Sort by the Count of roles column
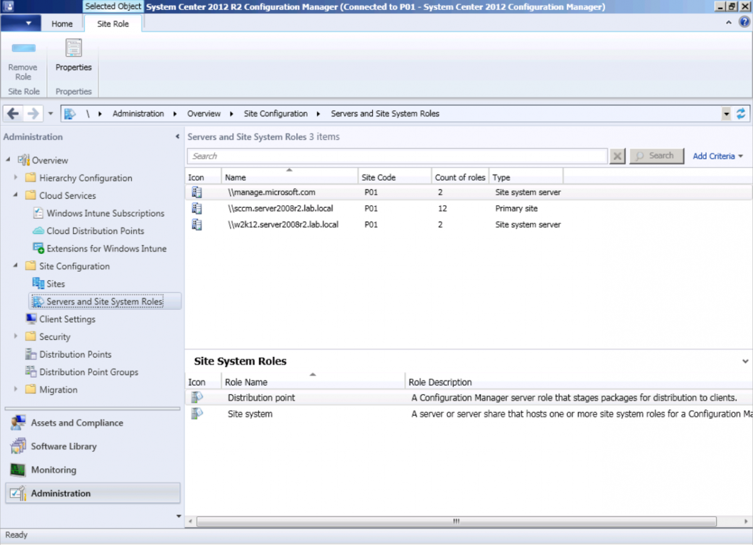Viewport: 753px width, 545px height. point(460,177)
